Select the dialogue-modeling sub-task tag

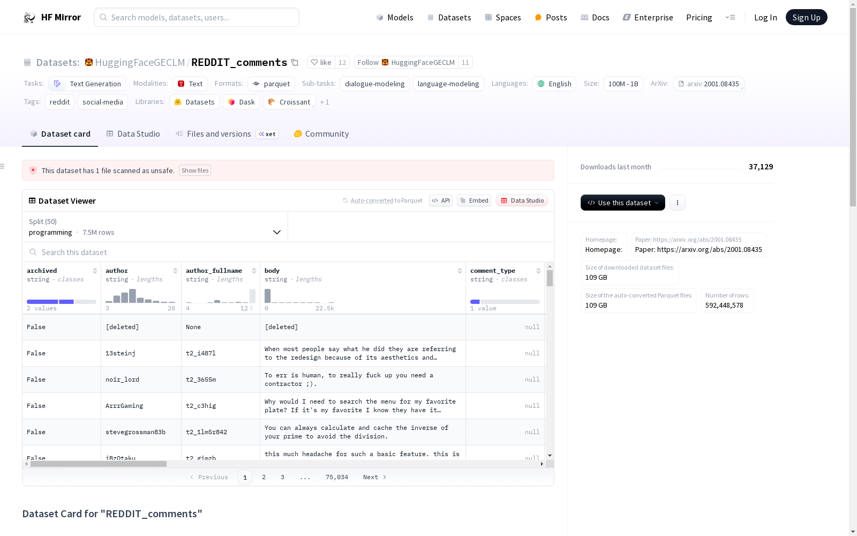tap(375, 84)
